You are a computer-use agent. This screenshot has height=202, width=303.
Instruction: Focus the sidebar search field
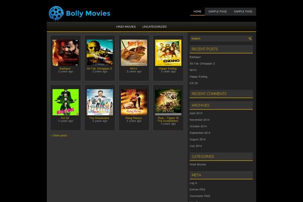click(x=218, y=38)
